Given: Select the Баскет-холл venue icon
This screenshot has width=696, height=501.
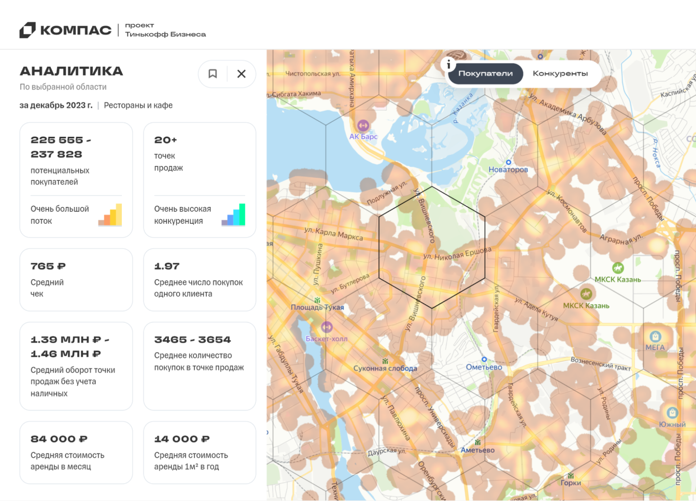Looking at the screenshot, I should click(327, 327).
